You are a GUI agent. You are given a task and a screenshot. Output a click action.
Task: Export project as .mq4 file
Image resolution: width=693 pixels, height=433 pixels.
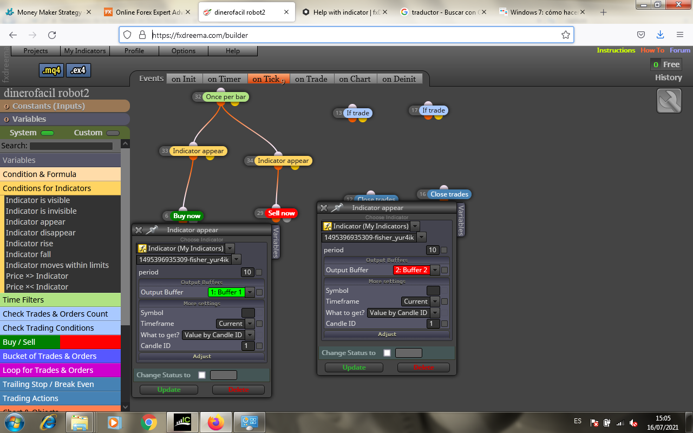coord(51,70)
